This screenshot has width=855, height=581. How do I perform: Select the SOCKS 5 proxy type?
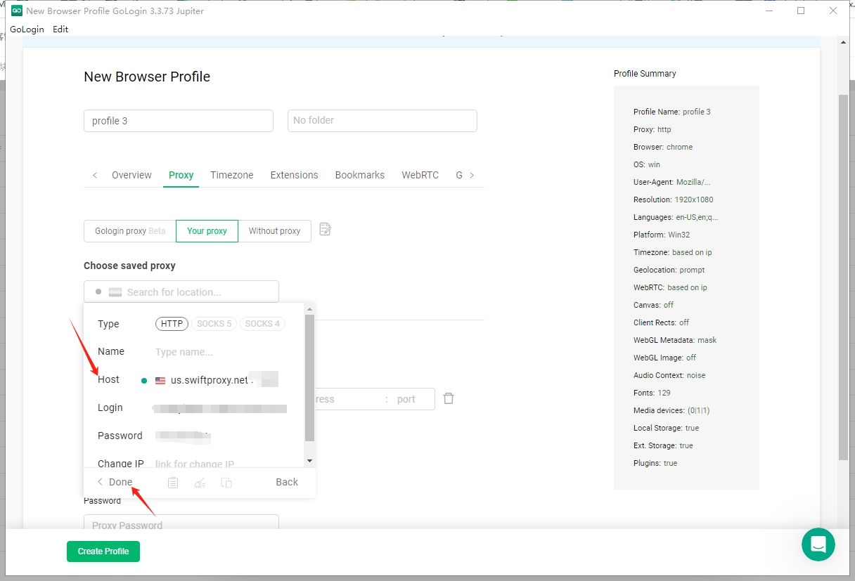(214, 324)
